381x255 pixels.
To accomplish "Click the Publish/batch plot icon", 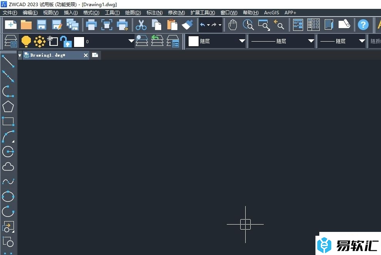I will tap(122, 25).
